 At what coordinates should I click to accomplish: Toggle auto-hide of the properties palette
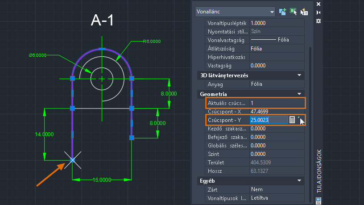(318, 13)
